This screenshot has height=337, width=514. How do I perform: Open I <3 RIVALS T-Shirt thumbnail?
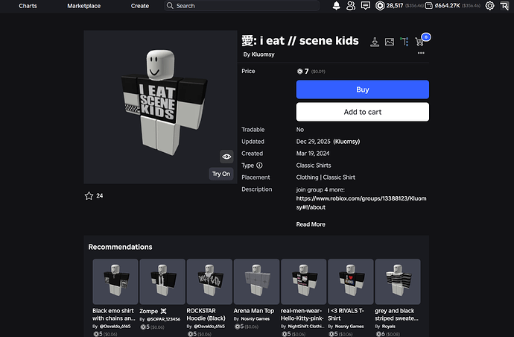click(351, 282)
